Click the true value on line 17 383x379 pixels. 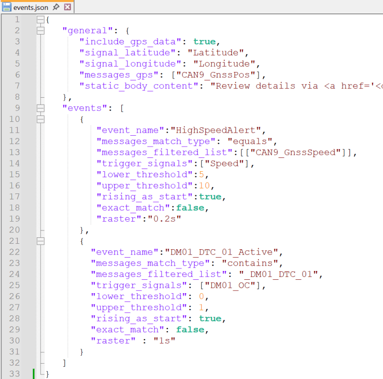click(210, 196)
